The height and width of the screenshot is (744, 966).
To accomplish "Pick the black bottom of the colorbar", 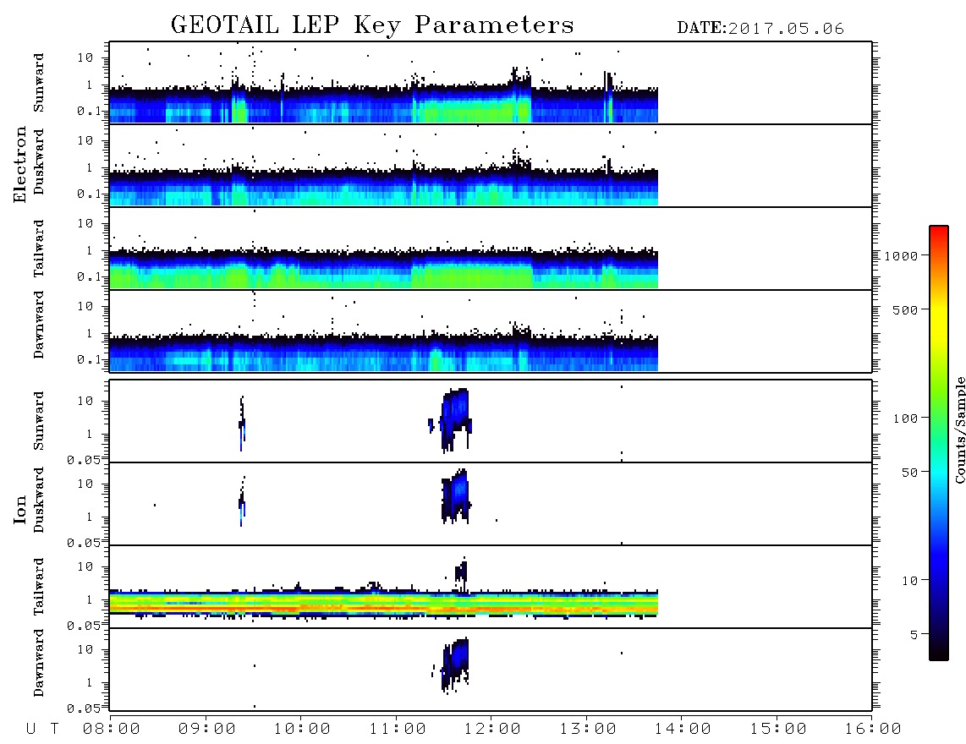I will [939, 652].
